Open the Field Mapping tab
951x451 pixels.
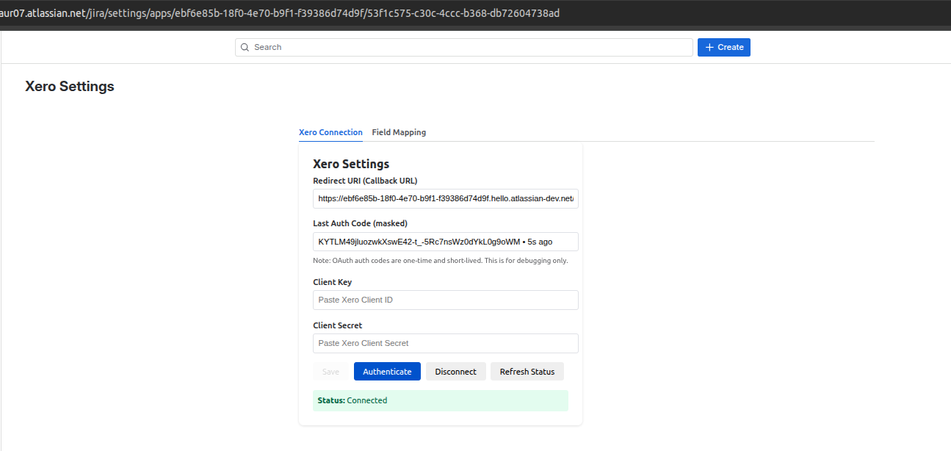click(x=399, y=132)
